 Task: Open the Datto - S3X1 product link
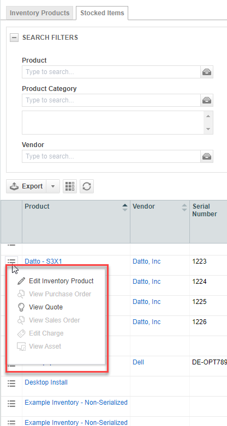(x=43, y=261)
